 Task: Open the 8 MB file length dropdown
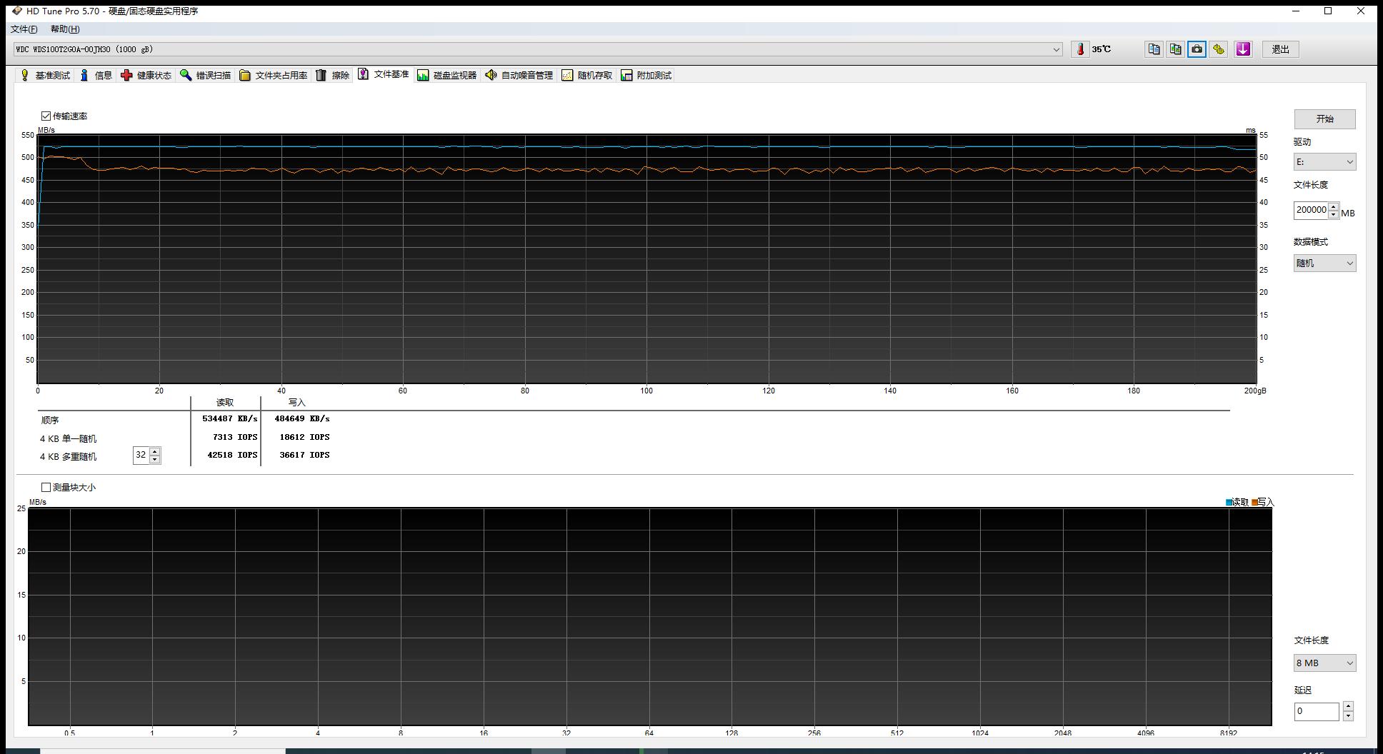pyautogui.click(x=1324, y=663)
